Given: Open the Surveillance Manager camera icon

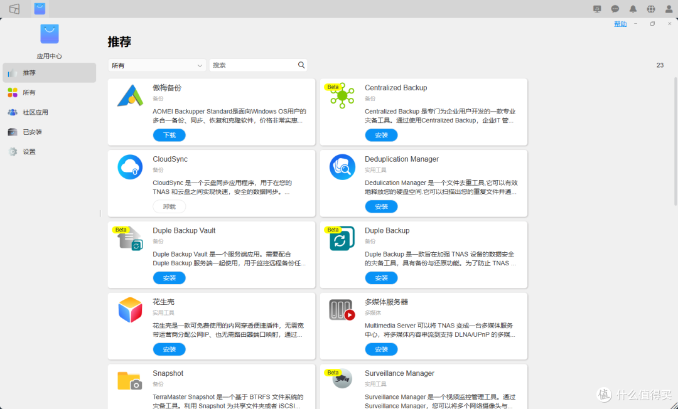Looking at the screenshot, I should pos(343,379).
